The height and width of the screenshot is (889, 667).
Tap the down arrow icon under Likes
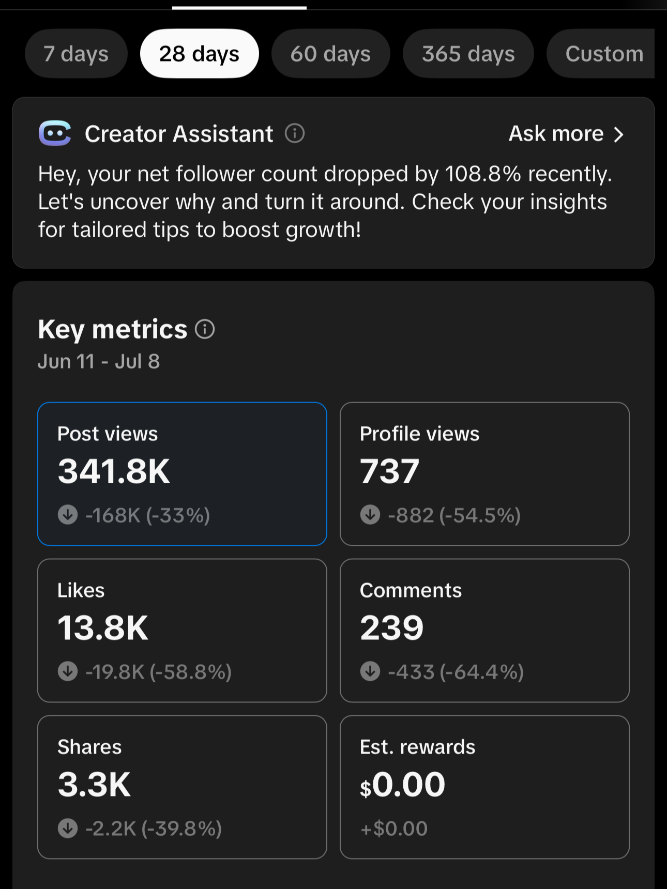(x=68, y=671)
